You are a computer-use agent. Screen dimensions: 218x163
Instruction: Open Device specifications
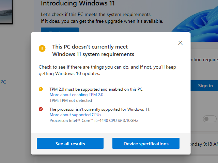coord(146,143)
